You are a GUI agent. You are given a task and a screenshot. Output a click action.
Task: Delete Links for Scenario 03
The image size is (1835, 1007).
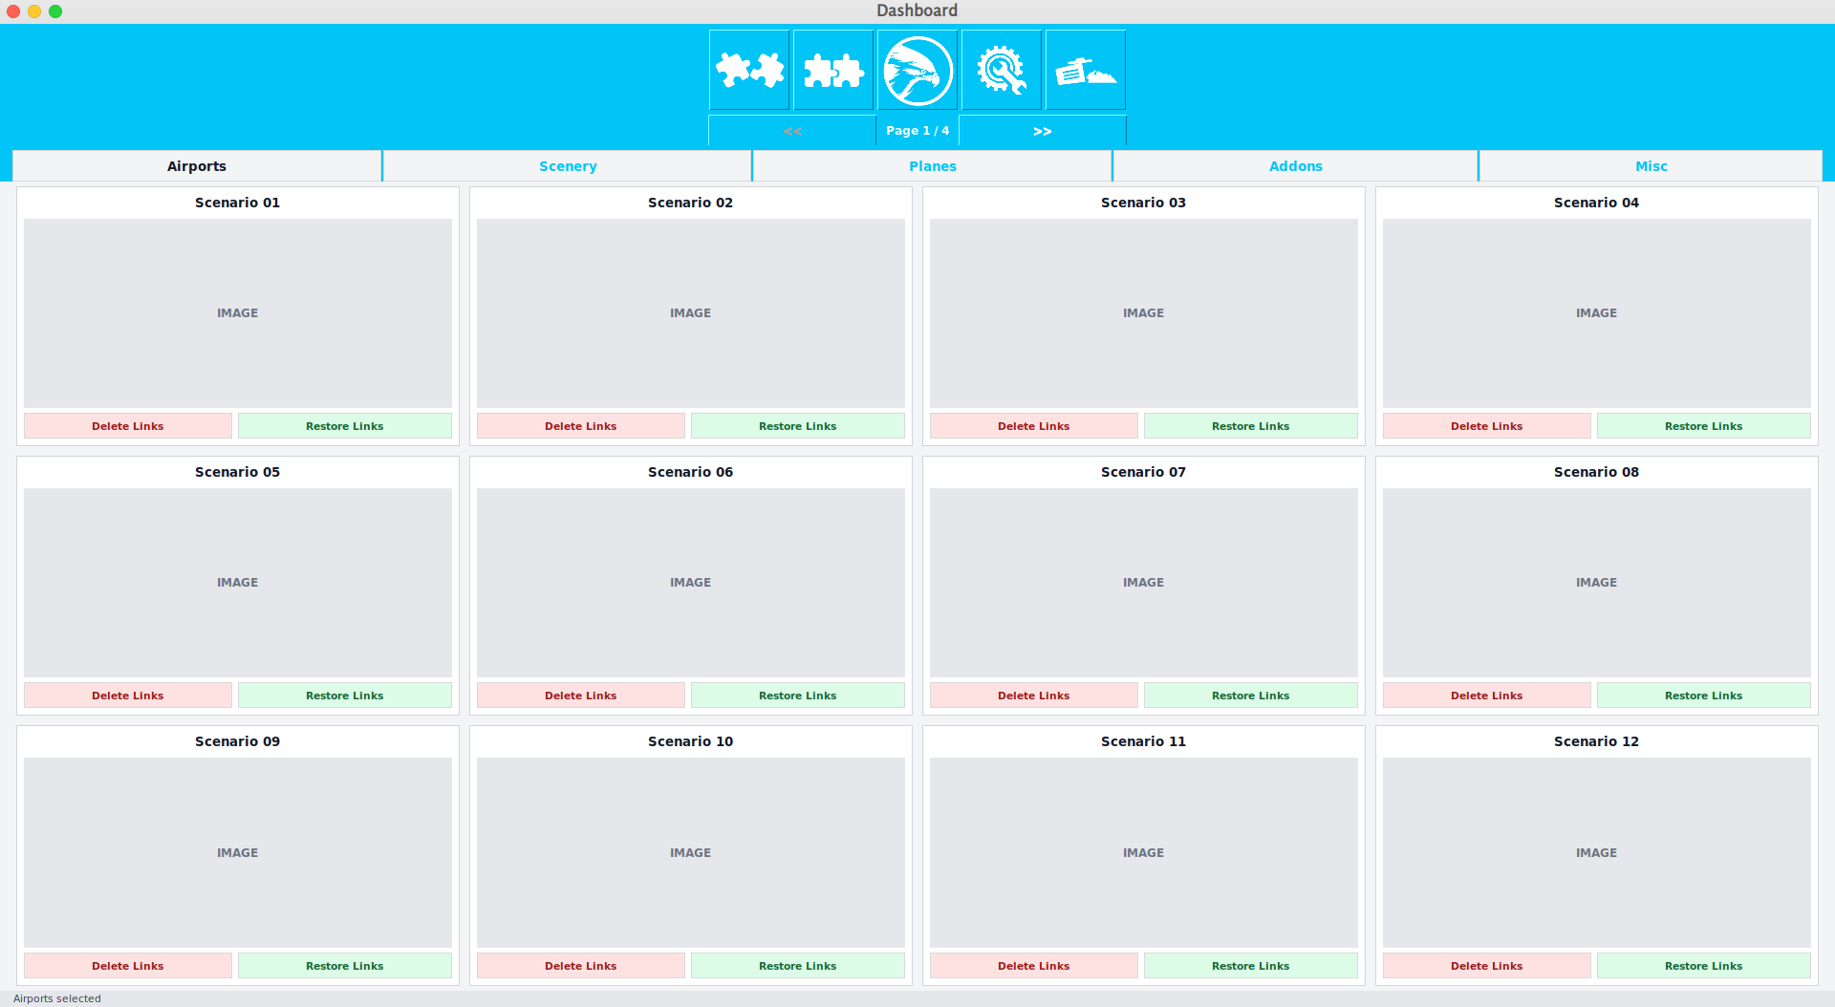(x=1034, y=426)
